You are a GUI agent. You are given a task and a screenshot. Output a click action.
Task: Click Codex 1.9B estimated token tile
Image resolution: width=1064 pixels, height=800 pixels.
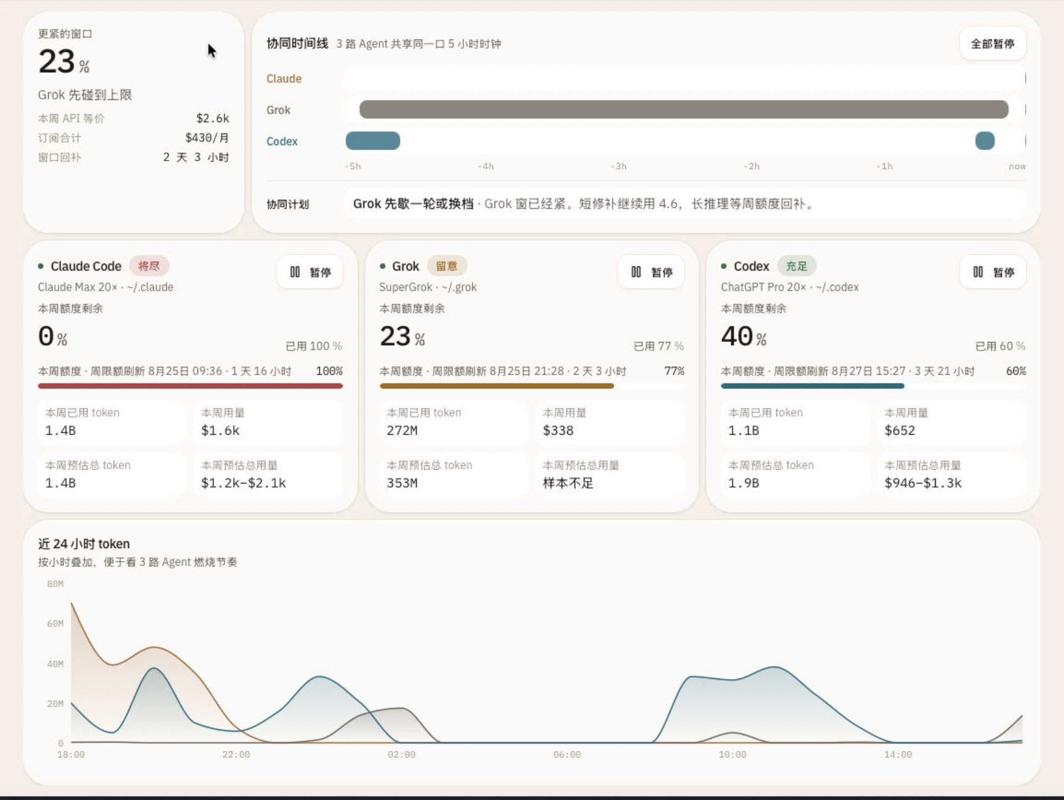point(796,475)
